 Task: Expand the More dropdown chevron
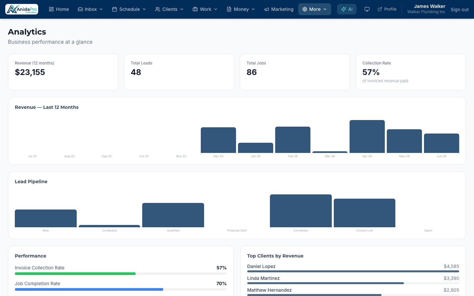click(x=325, y=9)
